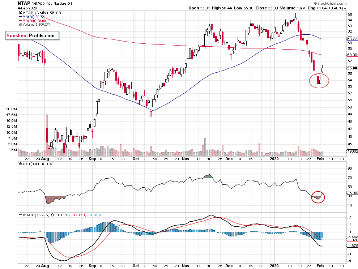The height and width of the screenshot is (269, 358).
Task: Click the 45 label on the price axis
Action: tap(350, 144)
